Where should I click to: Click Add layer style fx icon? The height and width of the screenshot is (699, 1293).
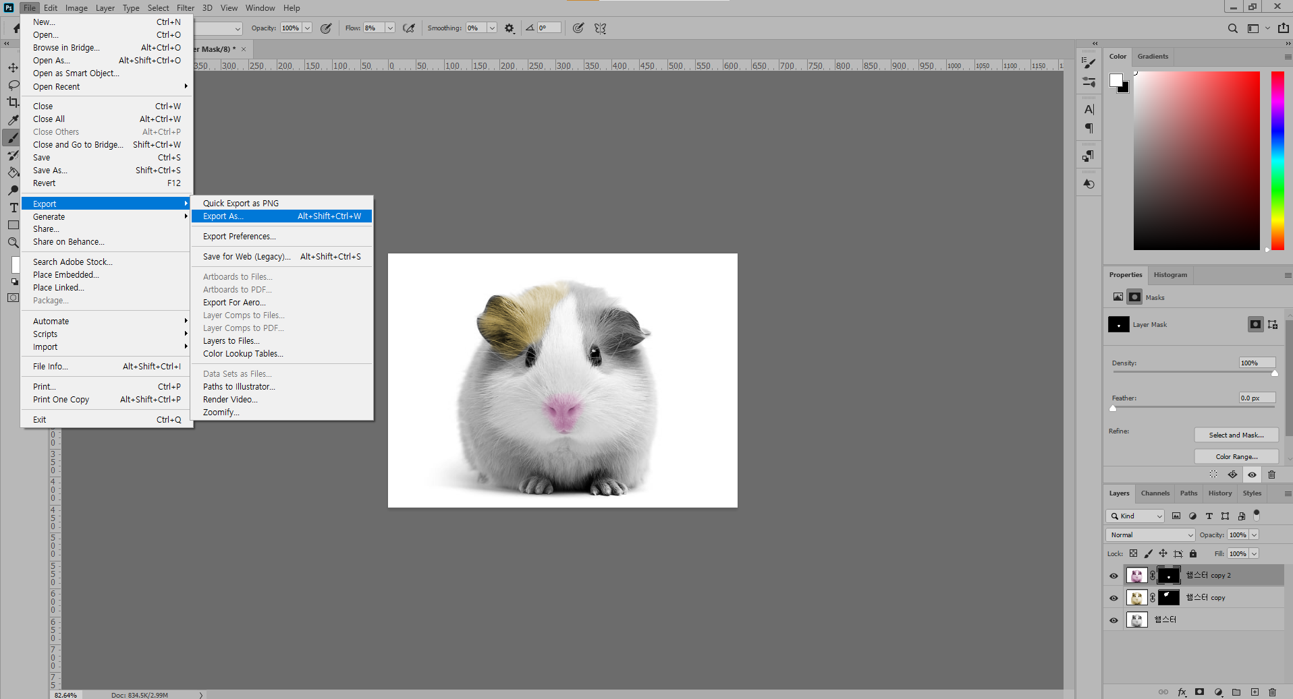click(x=1182, y=692)
